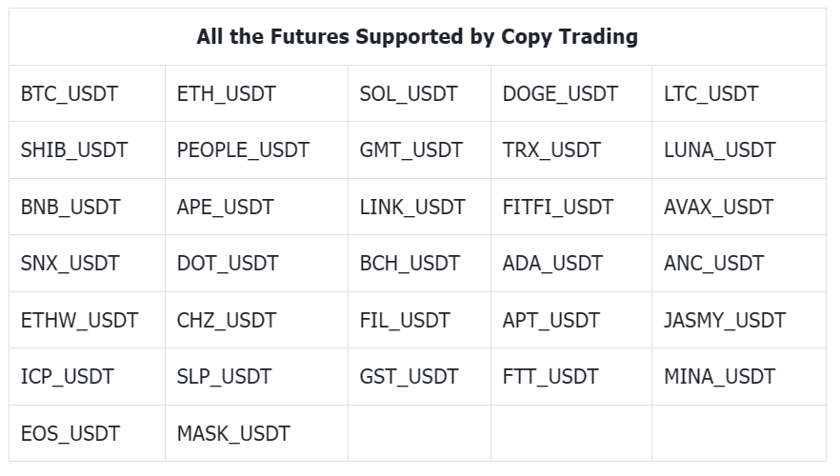
Task: Click the LTC_USDT entry
Action: coord(710,94)
